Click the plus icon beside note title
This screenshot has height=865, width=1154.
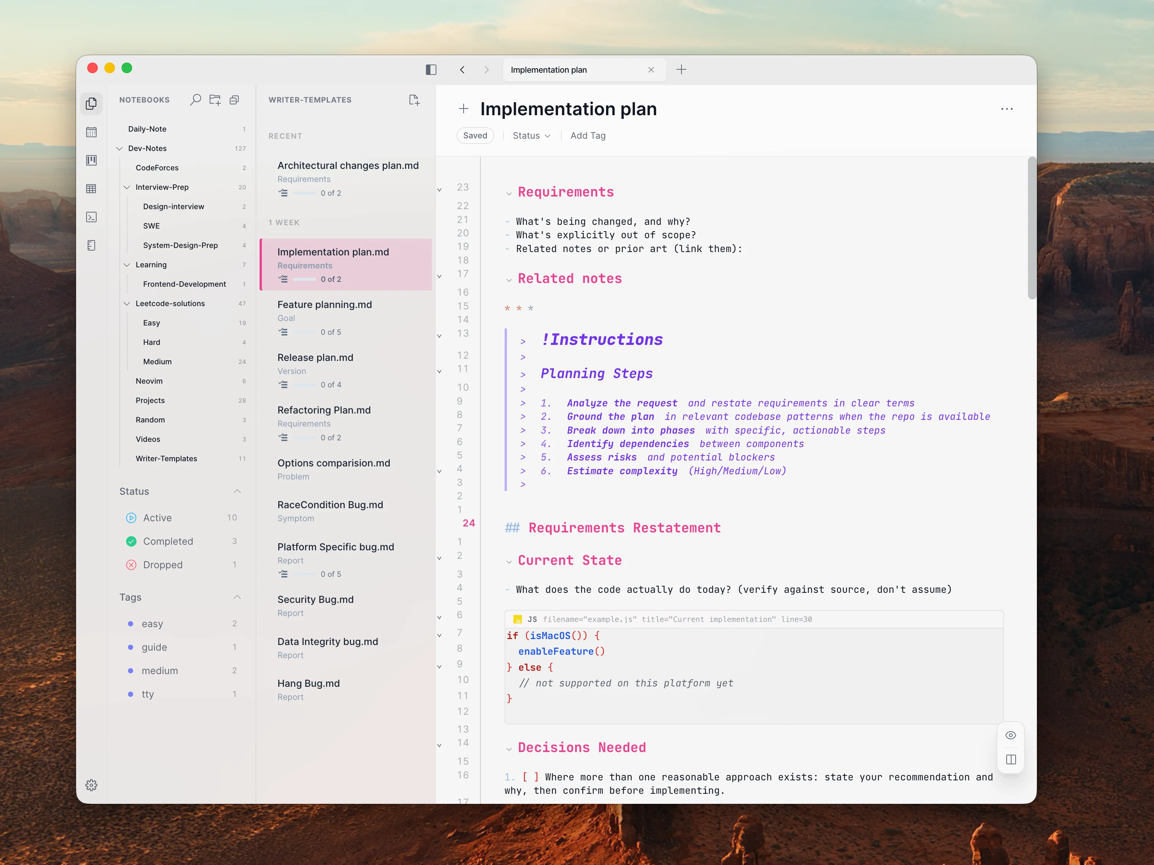(464, 109)
